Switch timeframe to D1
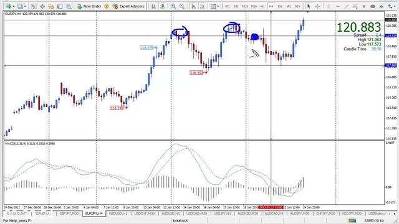399x224 pixels. click(x=280, y=6)
